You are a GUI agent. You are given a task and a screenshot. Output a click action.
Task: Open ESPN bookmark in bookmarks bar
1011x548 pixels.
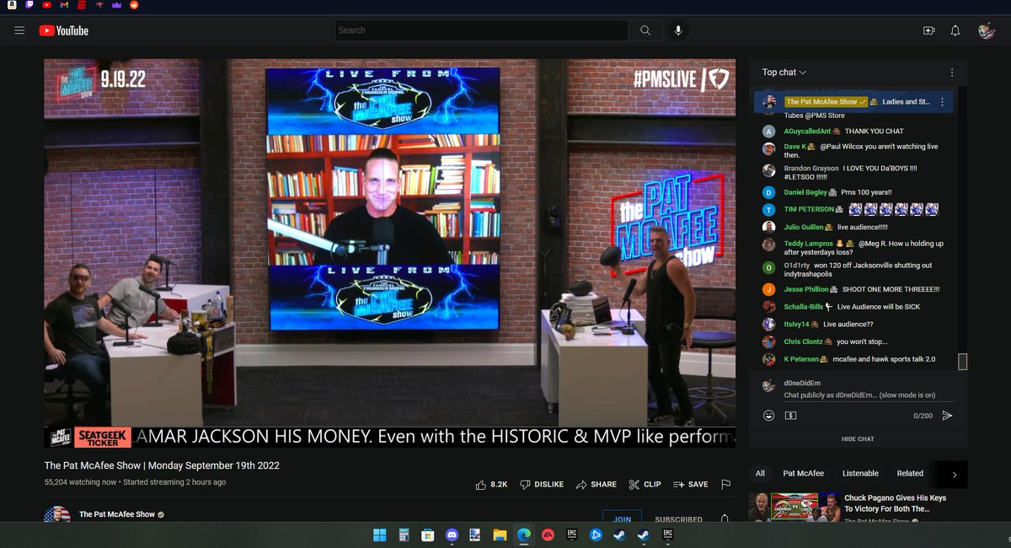[x=82, y=5]
